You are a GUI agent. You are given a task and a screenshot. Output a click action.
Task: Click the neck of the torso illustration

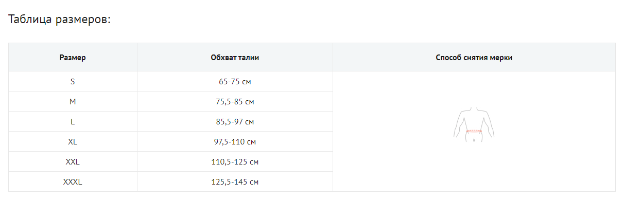point(474,109)
